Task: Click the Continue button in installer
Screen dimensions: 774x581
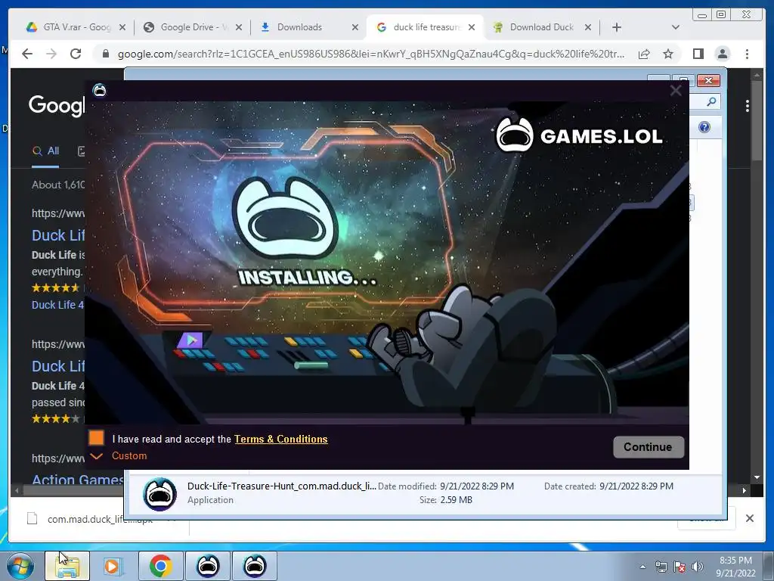Action: click(649, 447)
